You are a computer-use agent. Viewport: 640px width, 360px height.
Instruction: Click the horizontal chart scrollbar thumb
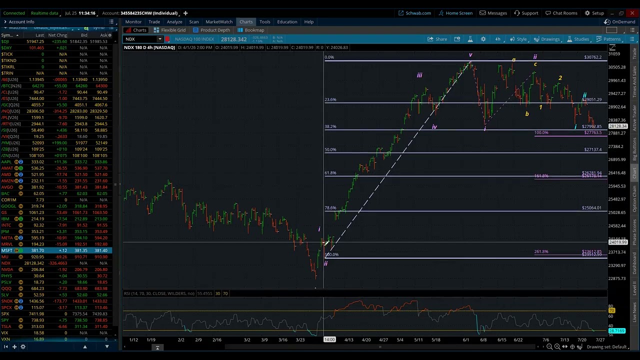pyautogui.click(x=380, y=347)
